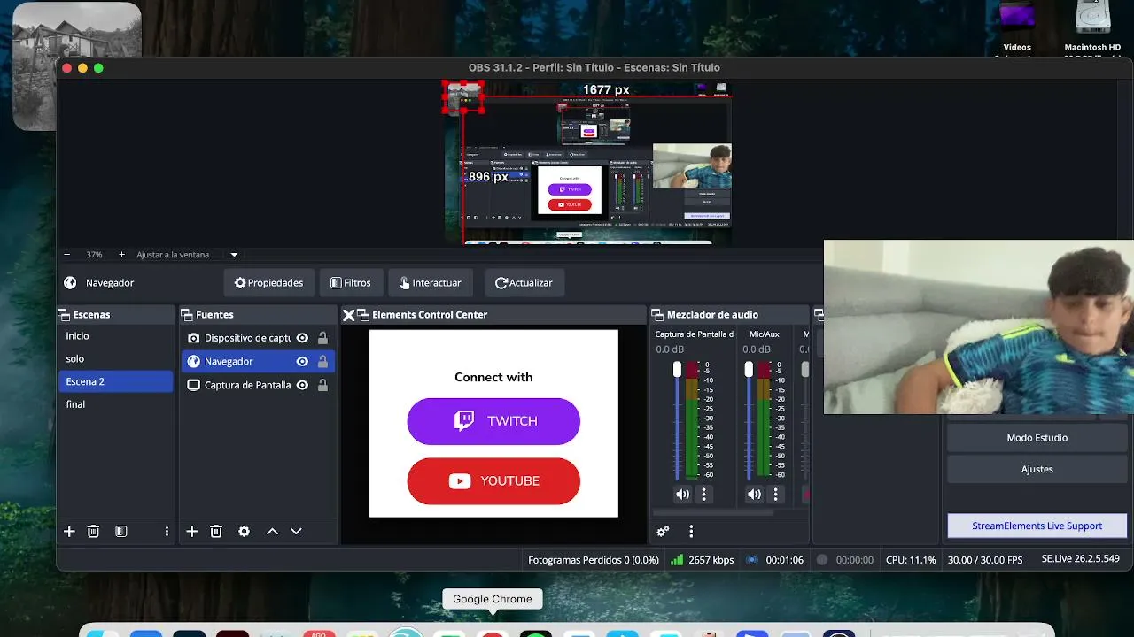Move the selected source up
The width and height of the screenshot is (1134, 637).
tap(272, 532)
